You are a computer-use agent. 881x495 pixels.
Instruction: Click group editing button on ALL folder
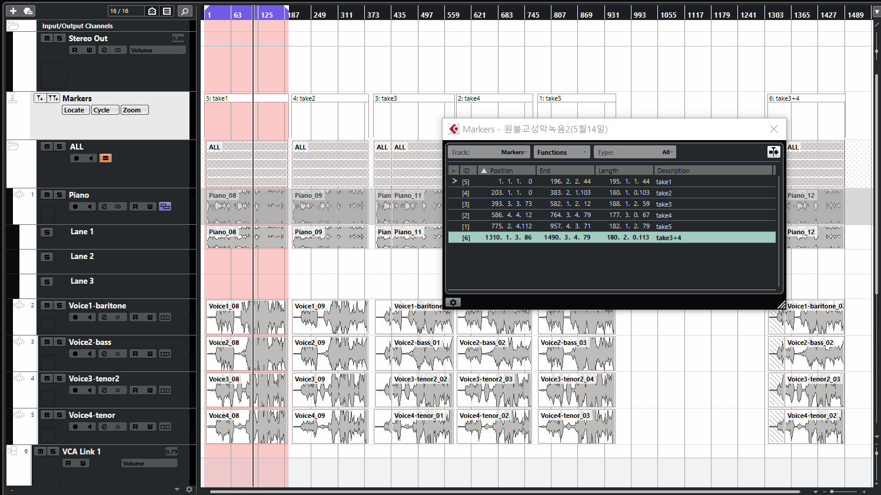point(105,158)
